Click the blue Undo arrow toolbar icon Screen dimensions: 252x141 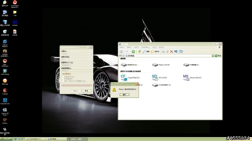[176, 51]
